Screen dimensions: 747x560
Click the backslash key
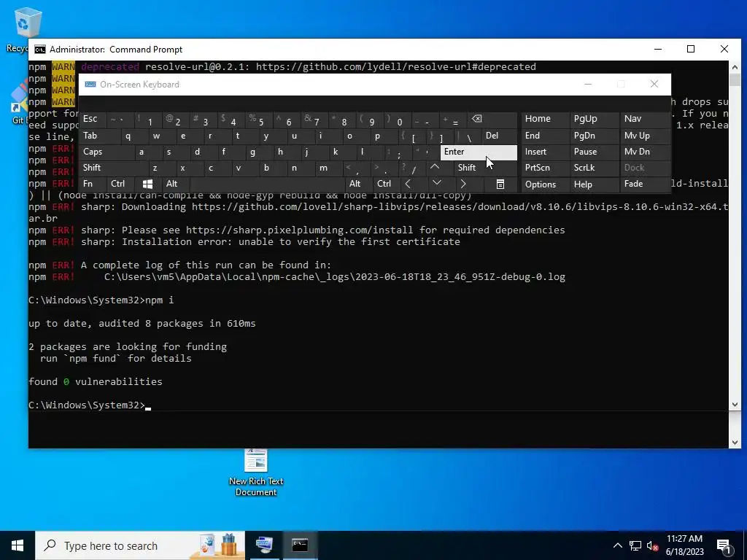pyautogui.click(x=468, y=137)
